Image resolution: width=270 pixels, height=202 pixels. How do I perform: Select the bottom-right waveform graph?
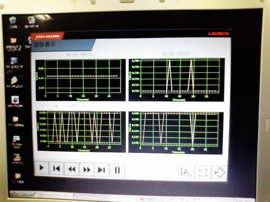176,132
